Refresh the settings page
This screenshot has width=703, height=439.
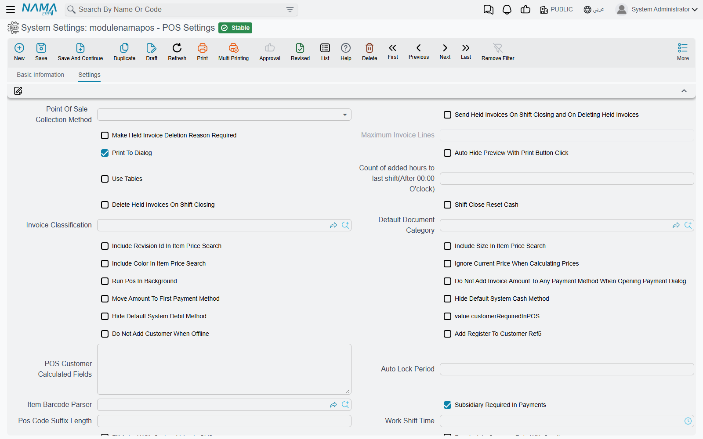point(177,48)
